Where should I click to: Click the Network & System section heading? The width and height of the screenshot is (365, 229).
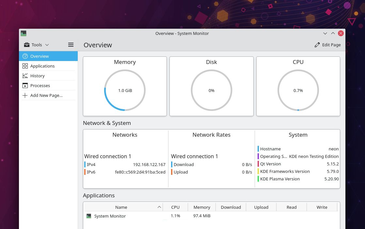click(x=107, y=123)
